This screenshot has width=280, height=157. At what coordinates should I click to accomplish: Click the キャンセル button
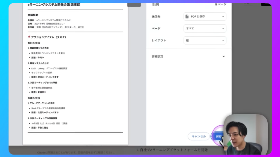click(x=199, y=136)
